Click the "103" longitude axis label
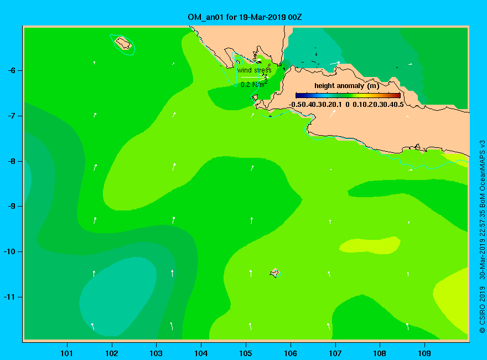The height and width of the screenshot is (360, 487). coord(156,353)
